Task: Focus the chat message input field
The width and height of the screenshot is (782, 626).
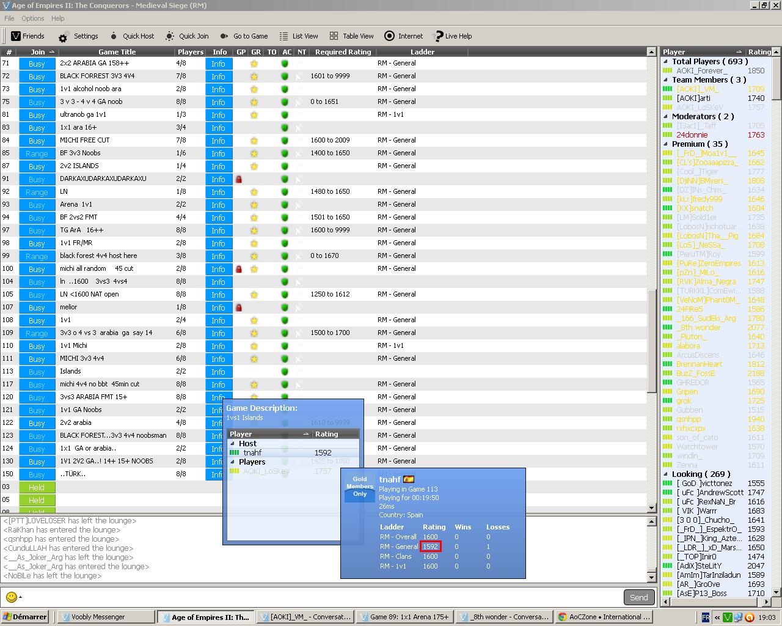Action: (x=322, y=597)
